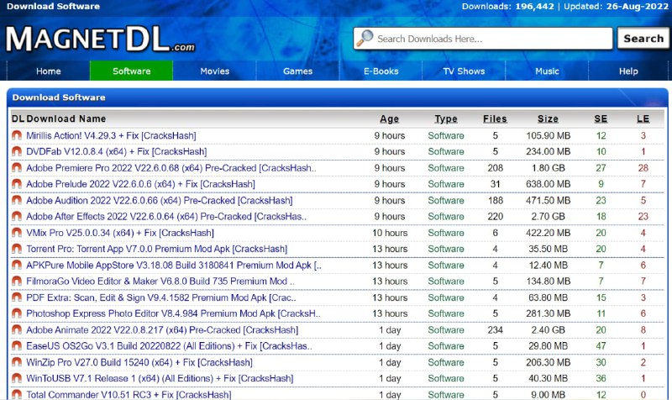
Task: Click the 1.80 GB size cell
Action: pos(549,167)
